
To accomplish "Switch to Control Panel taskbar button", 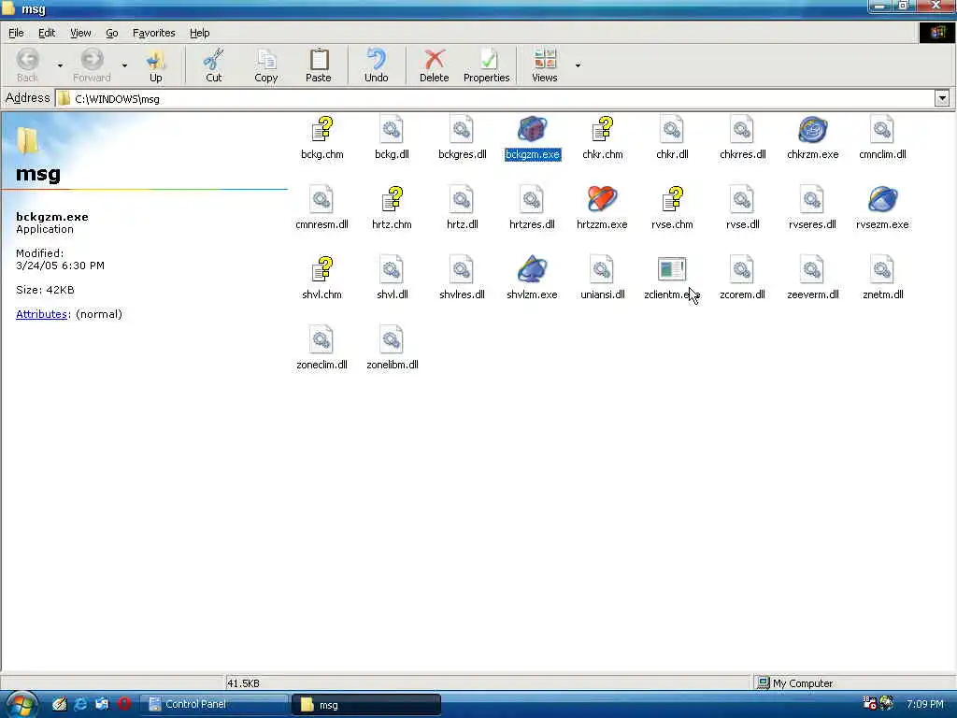I will point(214,704).
